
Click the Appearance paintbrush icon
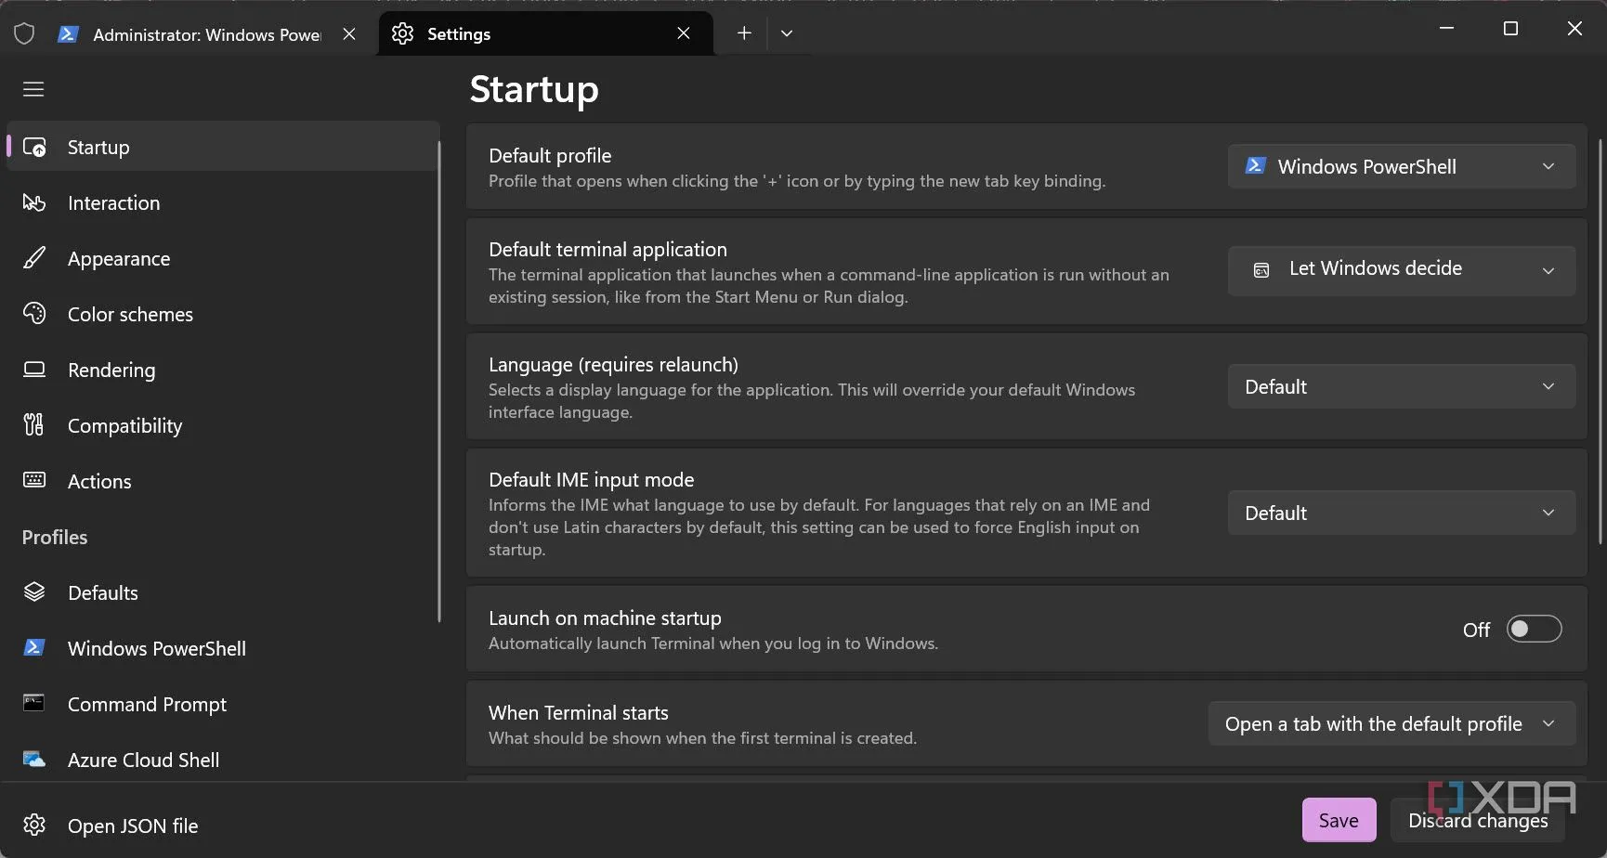[34, 258]
